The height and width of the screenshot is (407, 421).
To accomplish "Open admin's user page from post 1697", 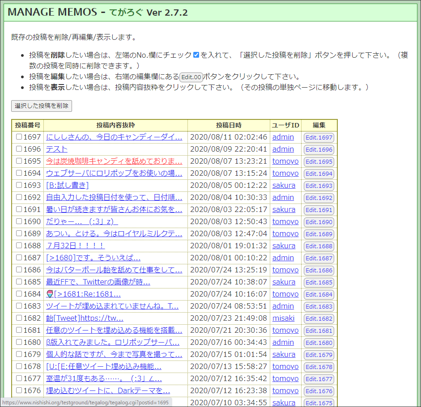I will tap(283, 137).
